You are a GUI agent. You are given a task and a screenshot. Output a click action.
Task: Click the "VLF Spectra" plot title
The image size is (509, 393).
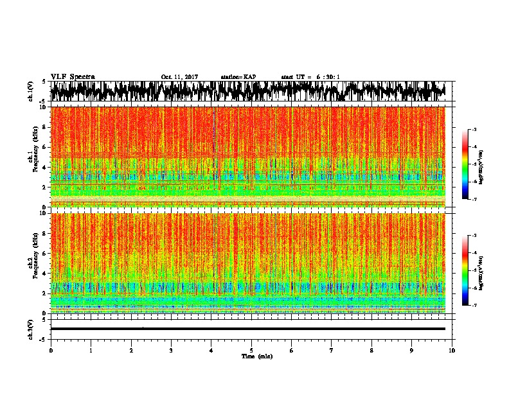coord(73,77)
